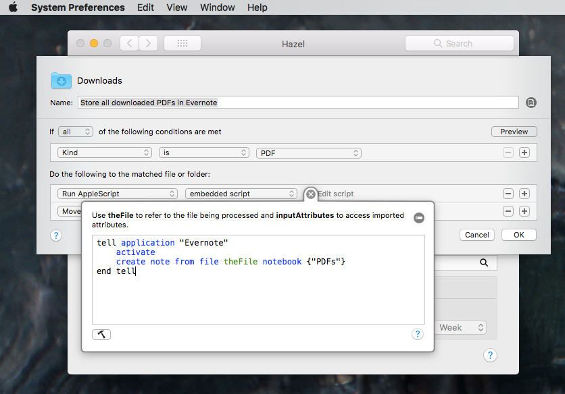Minimize the Hazel preferences window
This screenshot has height=394, width=565.
click(94, 44)
